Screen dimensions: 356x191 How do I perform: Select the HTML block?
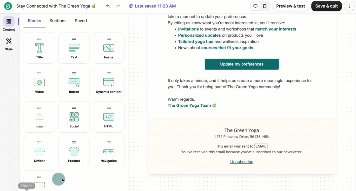[x=109, y=117]
